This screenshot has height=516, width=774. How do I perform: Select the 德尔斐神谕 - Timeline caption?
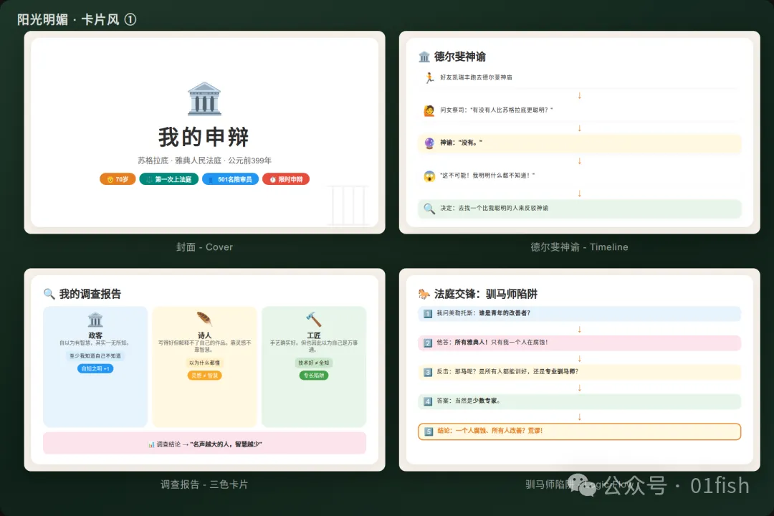pos(579,247)
